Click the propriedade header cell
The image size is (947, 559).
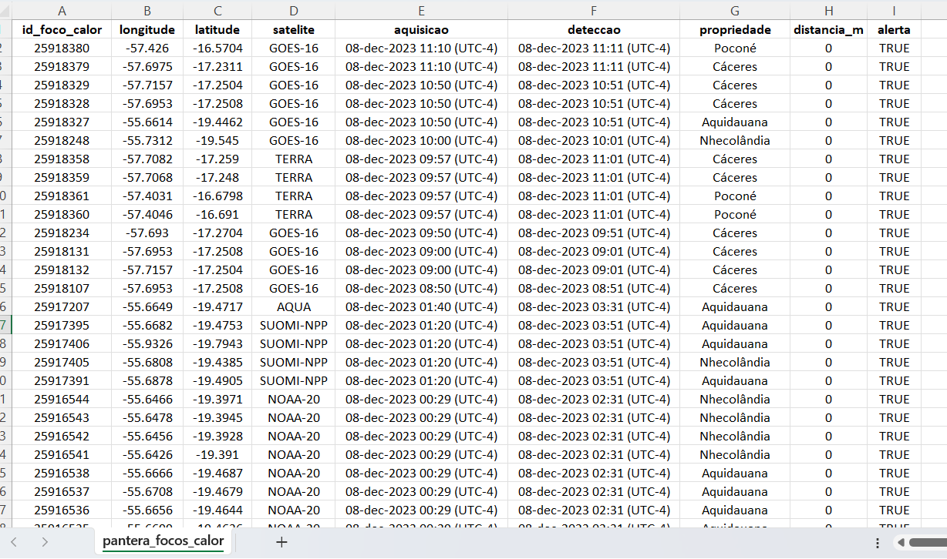[x=735, y=29]
